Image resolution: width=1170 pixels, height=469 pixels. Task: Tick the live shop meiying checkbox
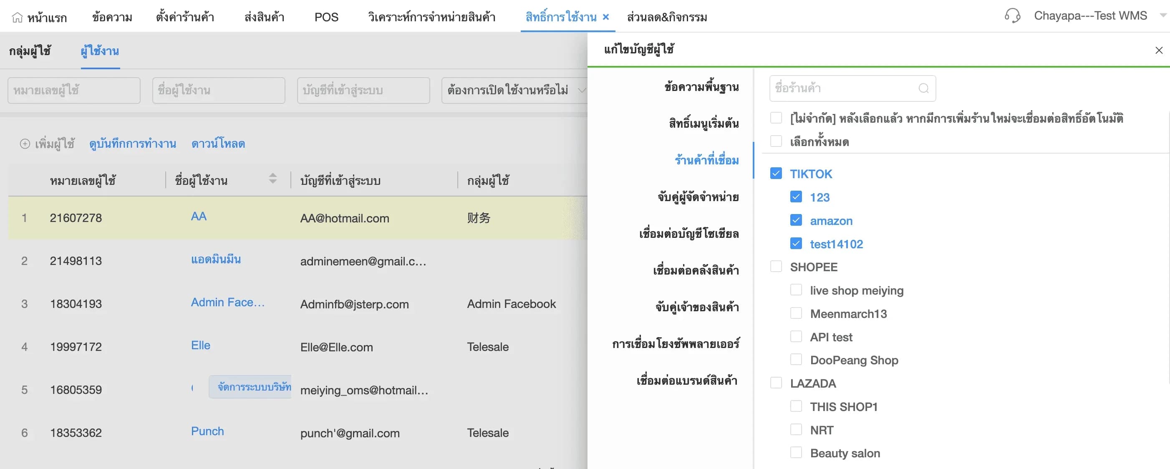(x=796, y=290)
